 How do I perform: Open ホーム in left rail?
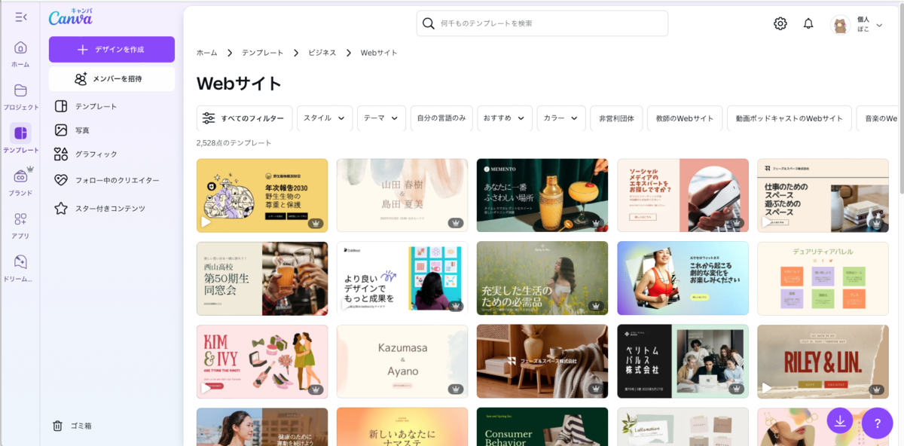pyautogui.click(x=20, y=53)
